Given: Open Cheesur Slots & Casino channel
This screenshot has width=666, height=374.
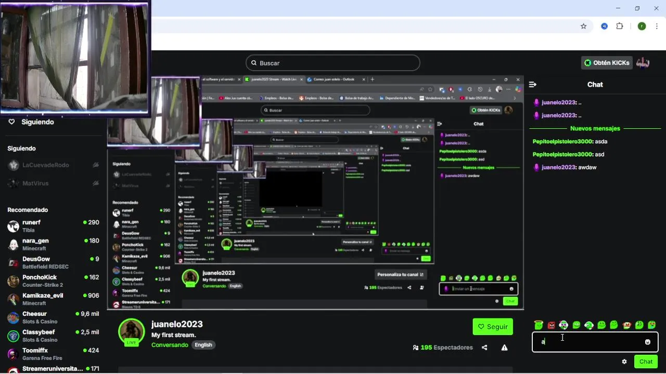Looking at the screenshot, I should [x=53, y=317].
